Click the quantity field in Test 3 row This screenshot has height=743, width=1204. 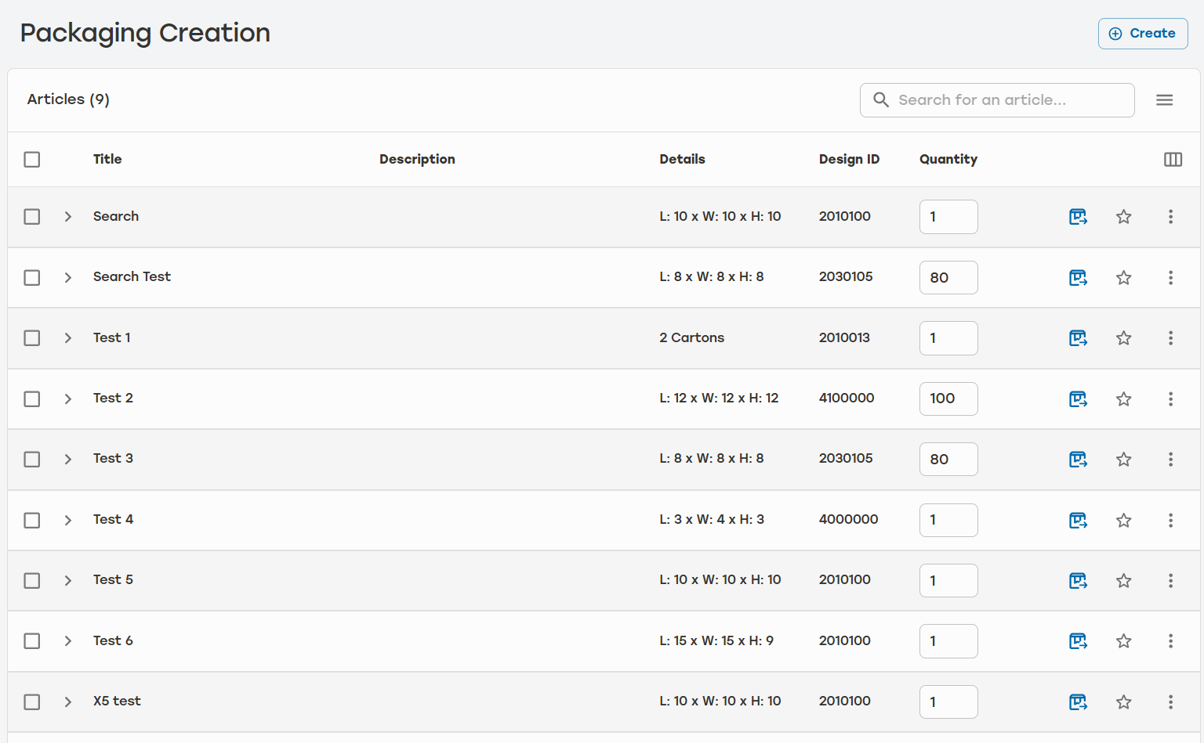tap(948, 459)
